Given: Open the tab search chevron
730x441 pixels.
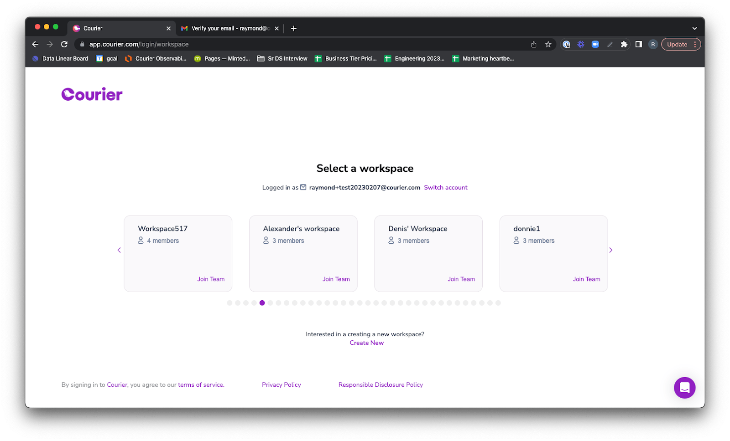Looking at the screenshot, I should pos(694,28).
